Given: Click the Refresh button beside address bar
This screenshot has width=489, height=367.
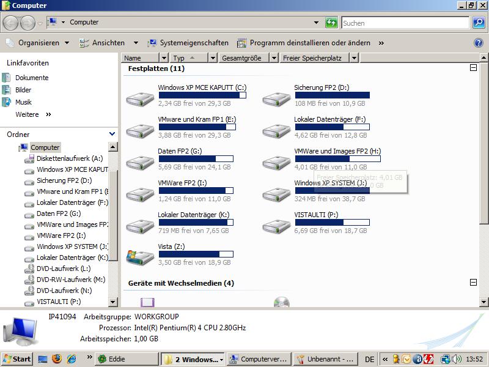Looking at the screenshot, I should 331,23.
